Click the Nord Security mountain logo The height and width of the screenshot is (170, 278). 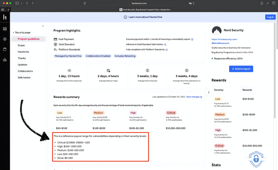click(x=216, y=30)
